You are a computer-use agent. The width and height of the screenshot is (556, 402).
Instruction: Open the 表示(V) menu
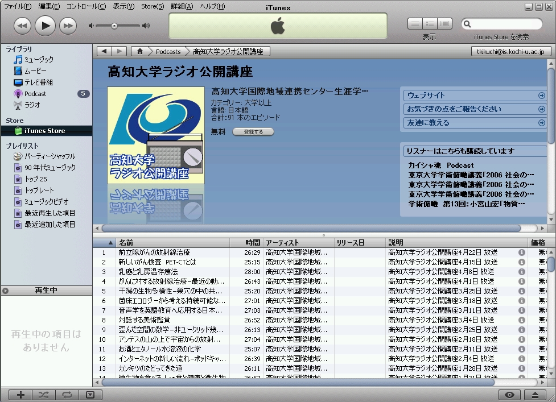[123, 6]
